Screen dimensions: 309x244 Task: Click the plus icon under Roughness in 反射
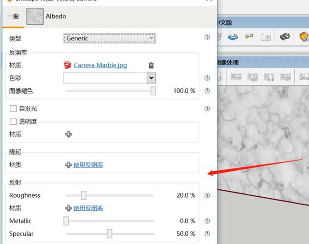tap(68, 208)
